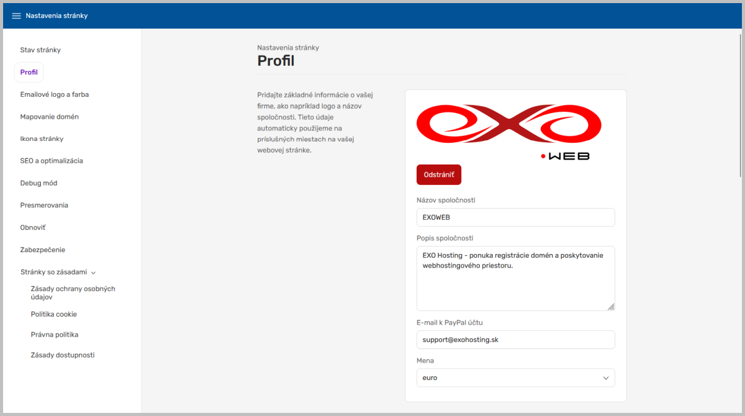Viewport: 745px width, 416px height.
Task: Focus E-mail k PayPal účtu field
Action: click(x=515, y=340)
